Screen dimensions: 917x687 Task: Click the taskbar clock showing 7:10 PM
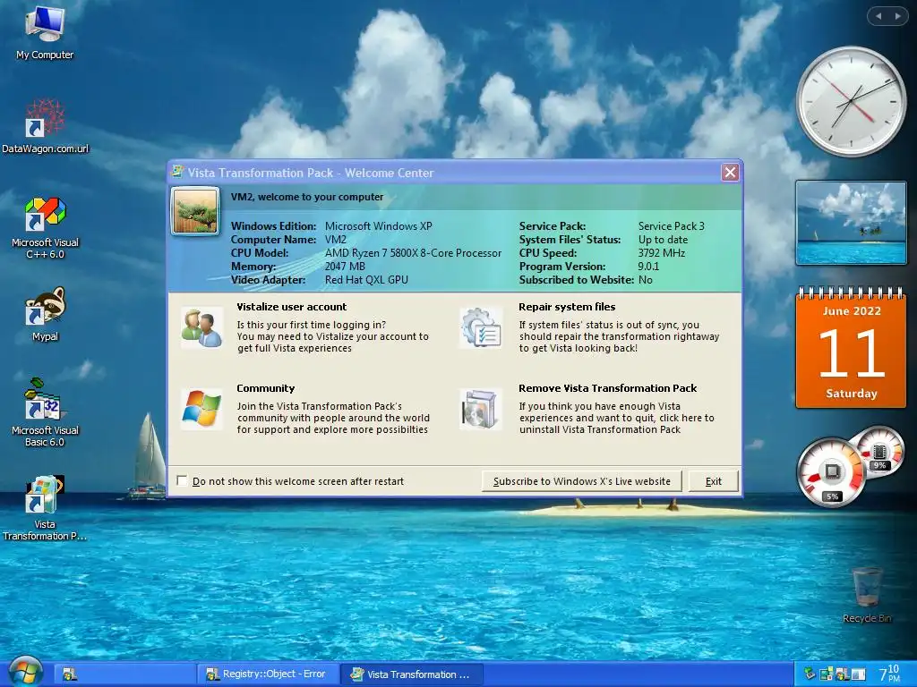point(889,673)
